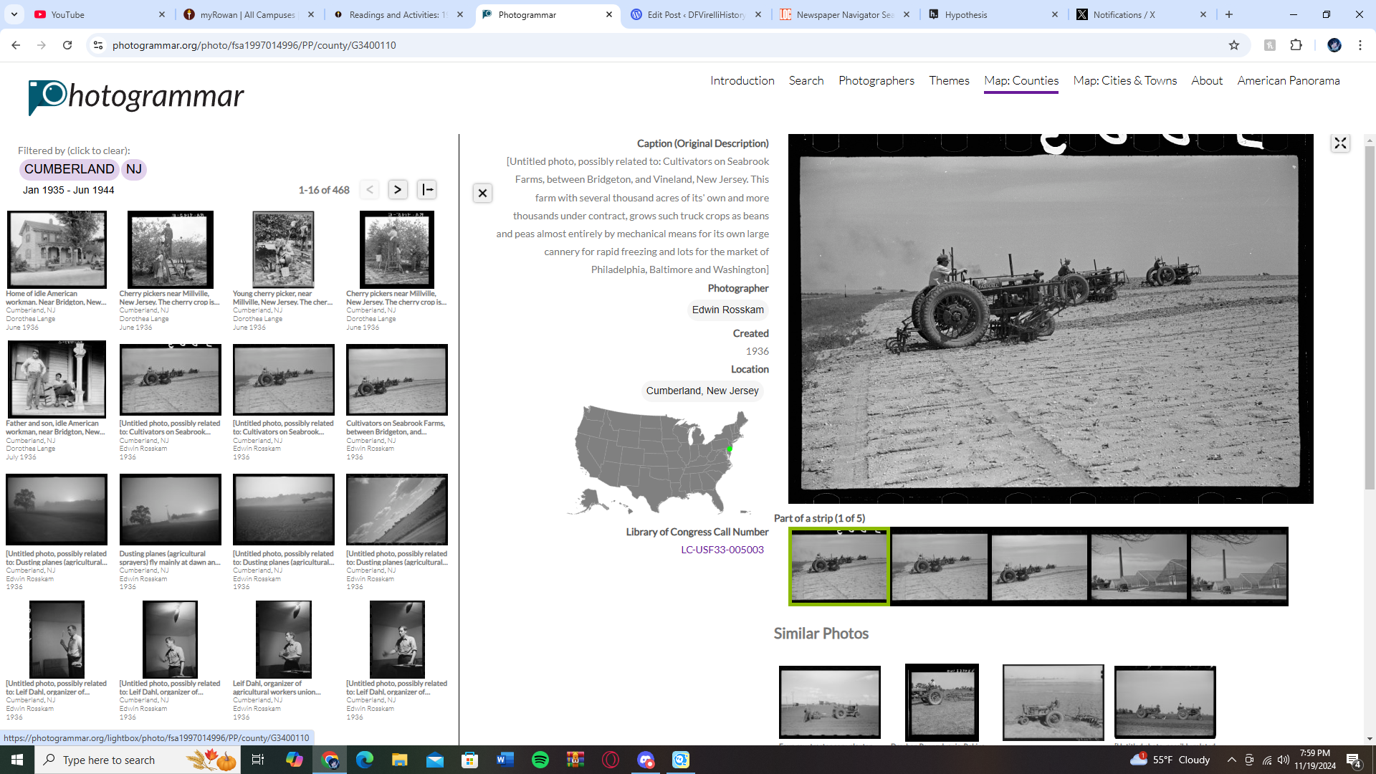Open File Explorer from taskbar
The width and height of the screenshot is (1376, 774).
(399, 760)
